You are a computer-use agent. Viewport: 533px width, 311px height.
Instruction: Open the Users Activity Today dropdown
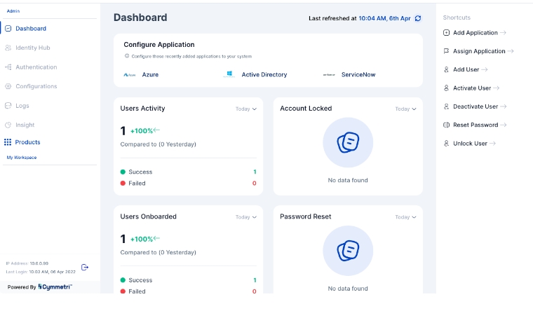click(245, 109)
